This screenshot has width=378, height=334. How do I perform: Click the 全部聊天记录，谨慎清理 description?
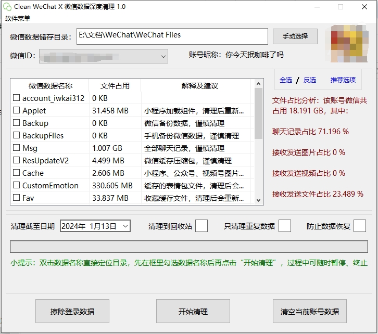(x=184, y=148)
